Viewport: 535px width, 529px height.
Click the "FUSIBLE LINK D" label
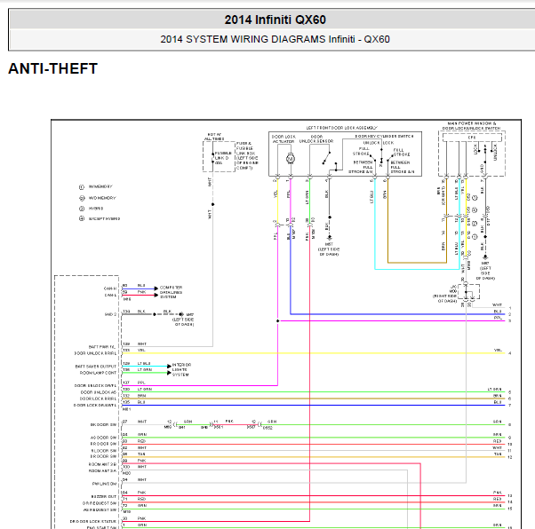223,155
